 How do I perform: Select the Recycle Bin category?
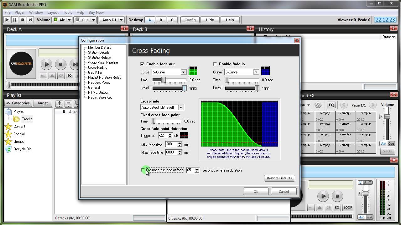pos(22,149)
